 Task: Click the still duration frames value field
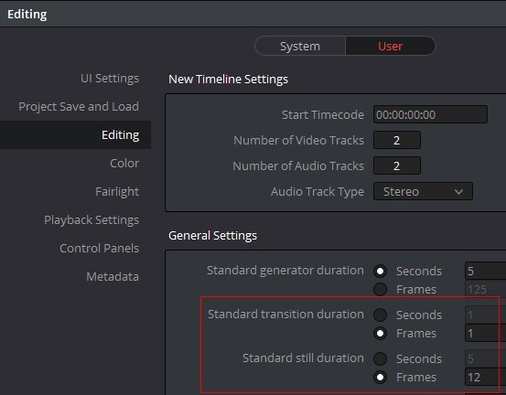(x=485, y=377)
